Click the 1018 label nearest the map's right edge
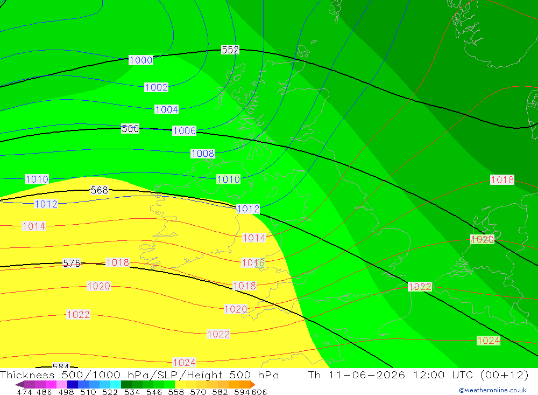The image size is (538, 395). click(502, 180)
